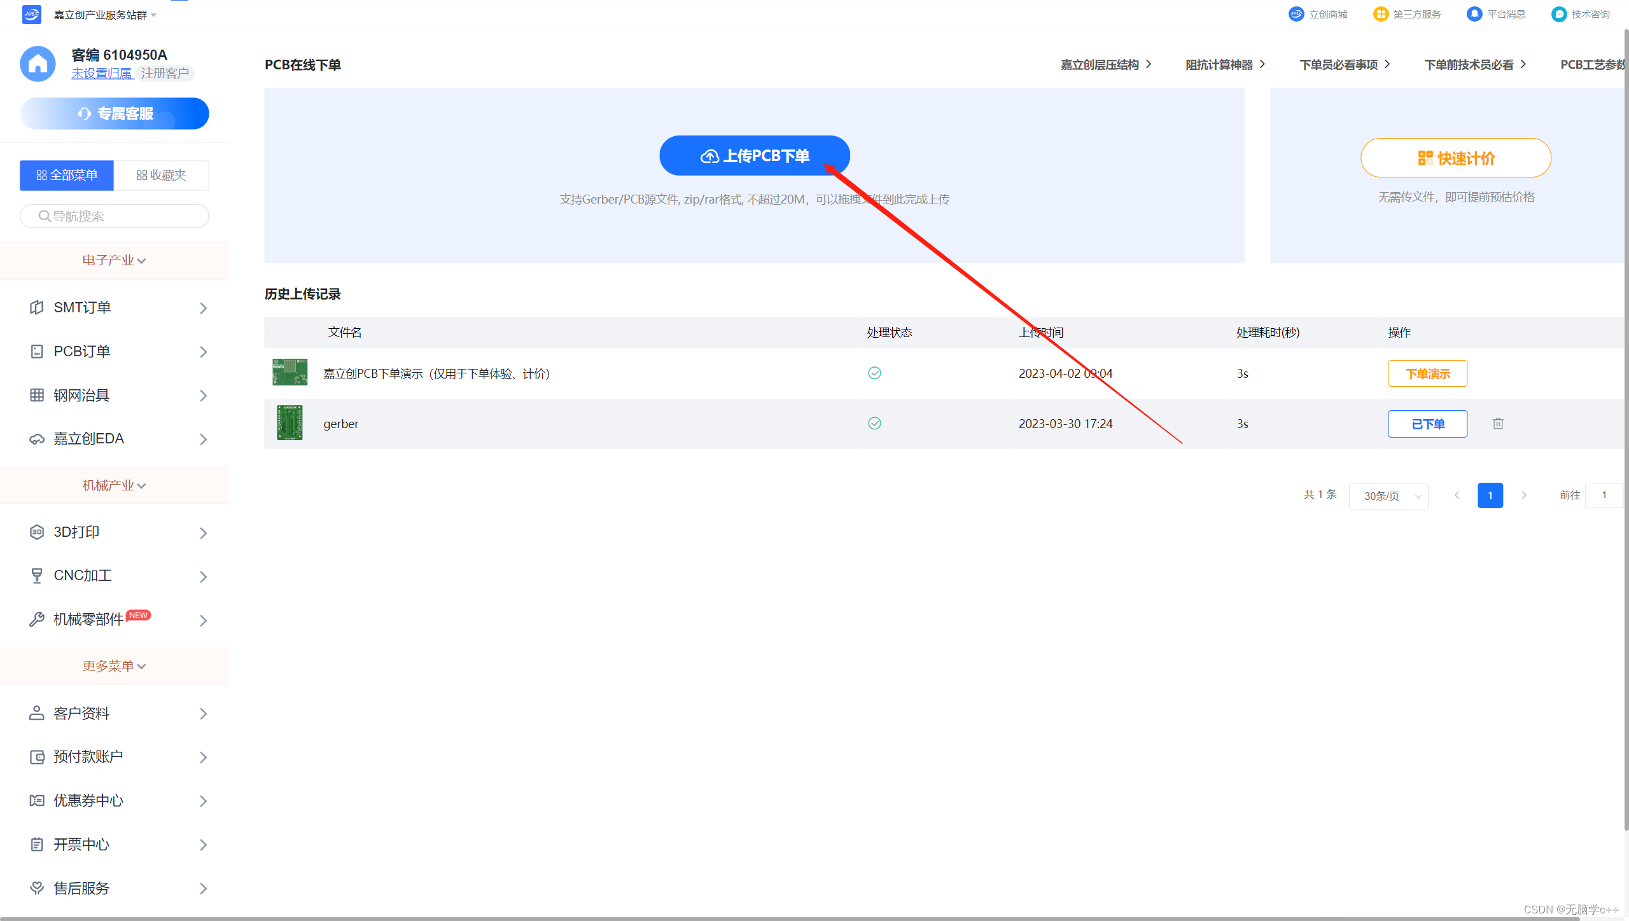Open 下单前技术员必看 link
Screen dimensions: 1629x921
pos(1475,64)
